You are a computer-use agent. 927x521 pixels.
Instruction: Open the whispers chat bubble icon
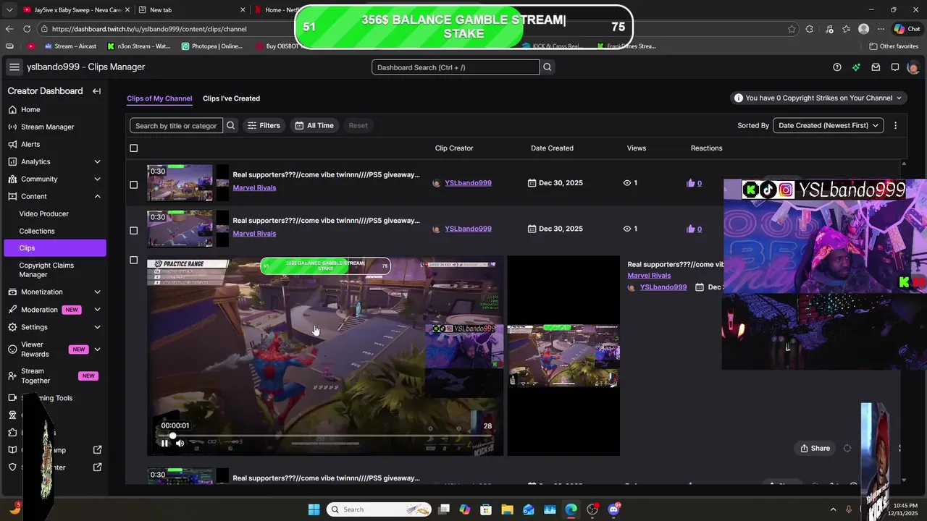pos(895,67)
